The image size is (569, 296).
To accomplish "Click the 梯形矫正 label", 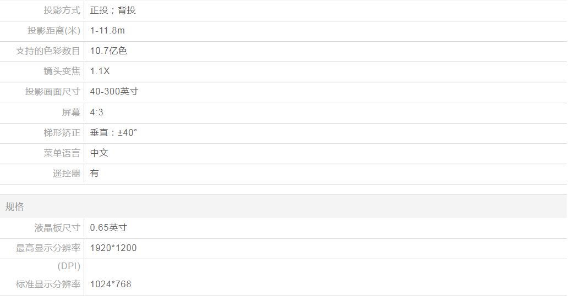I will pyautogui.click(x=62, y=133).
